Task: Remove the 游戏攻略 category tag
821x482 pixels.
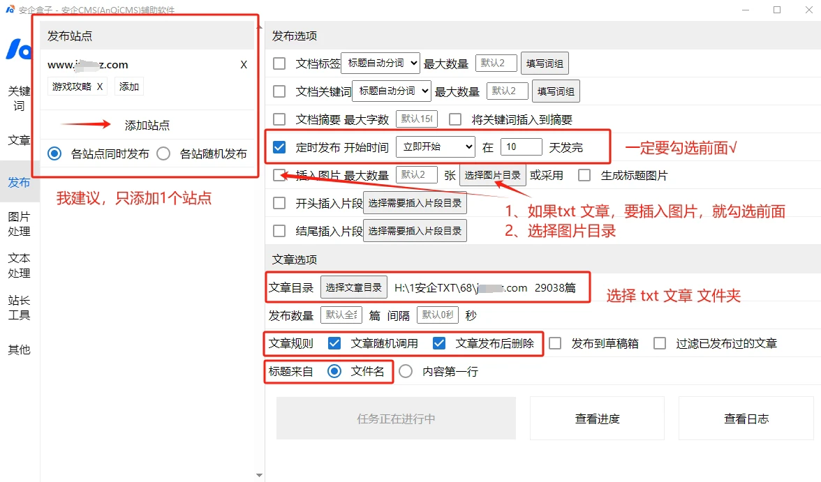Action: coord(100,86)
